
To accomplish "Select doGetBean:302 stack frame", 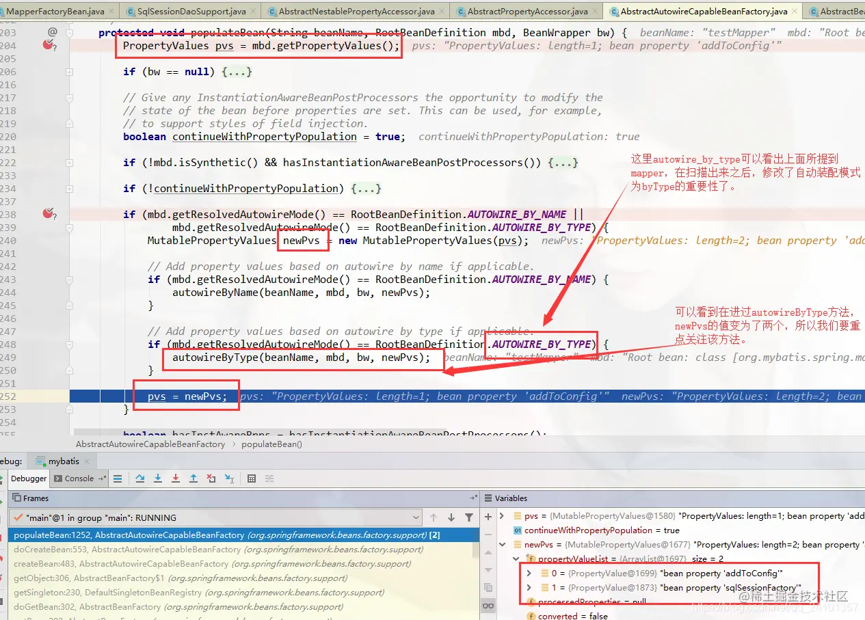I will [243, 606].
